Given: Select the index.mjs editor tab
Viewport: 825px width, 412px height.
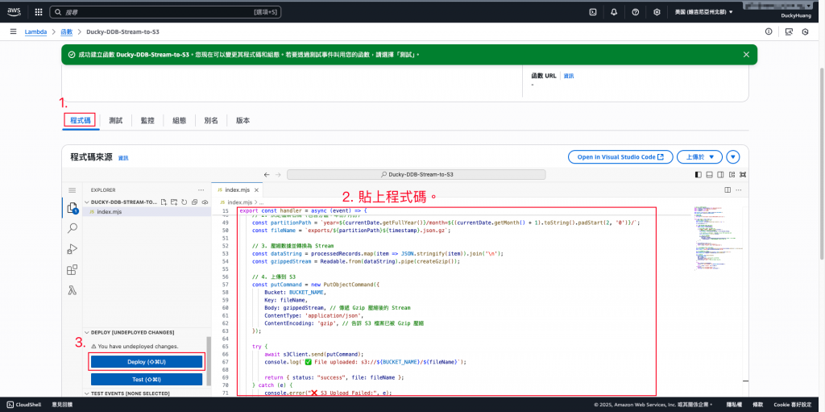Looking at the screenshot, I should [x=236, y=189].
